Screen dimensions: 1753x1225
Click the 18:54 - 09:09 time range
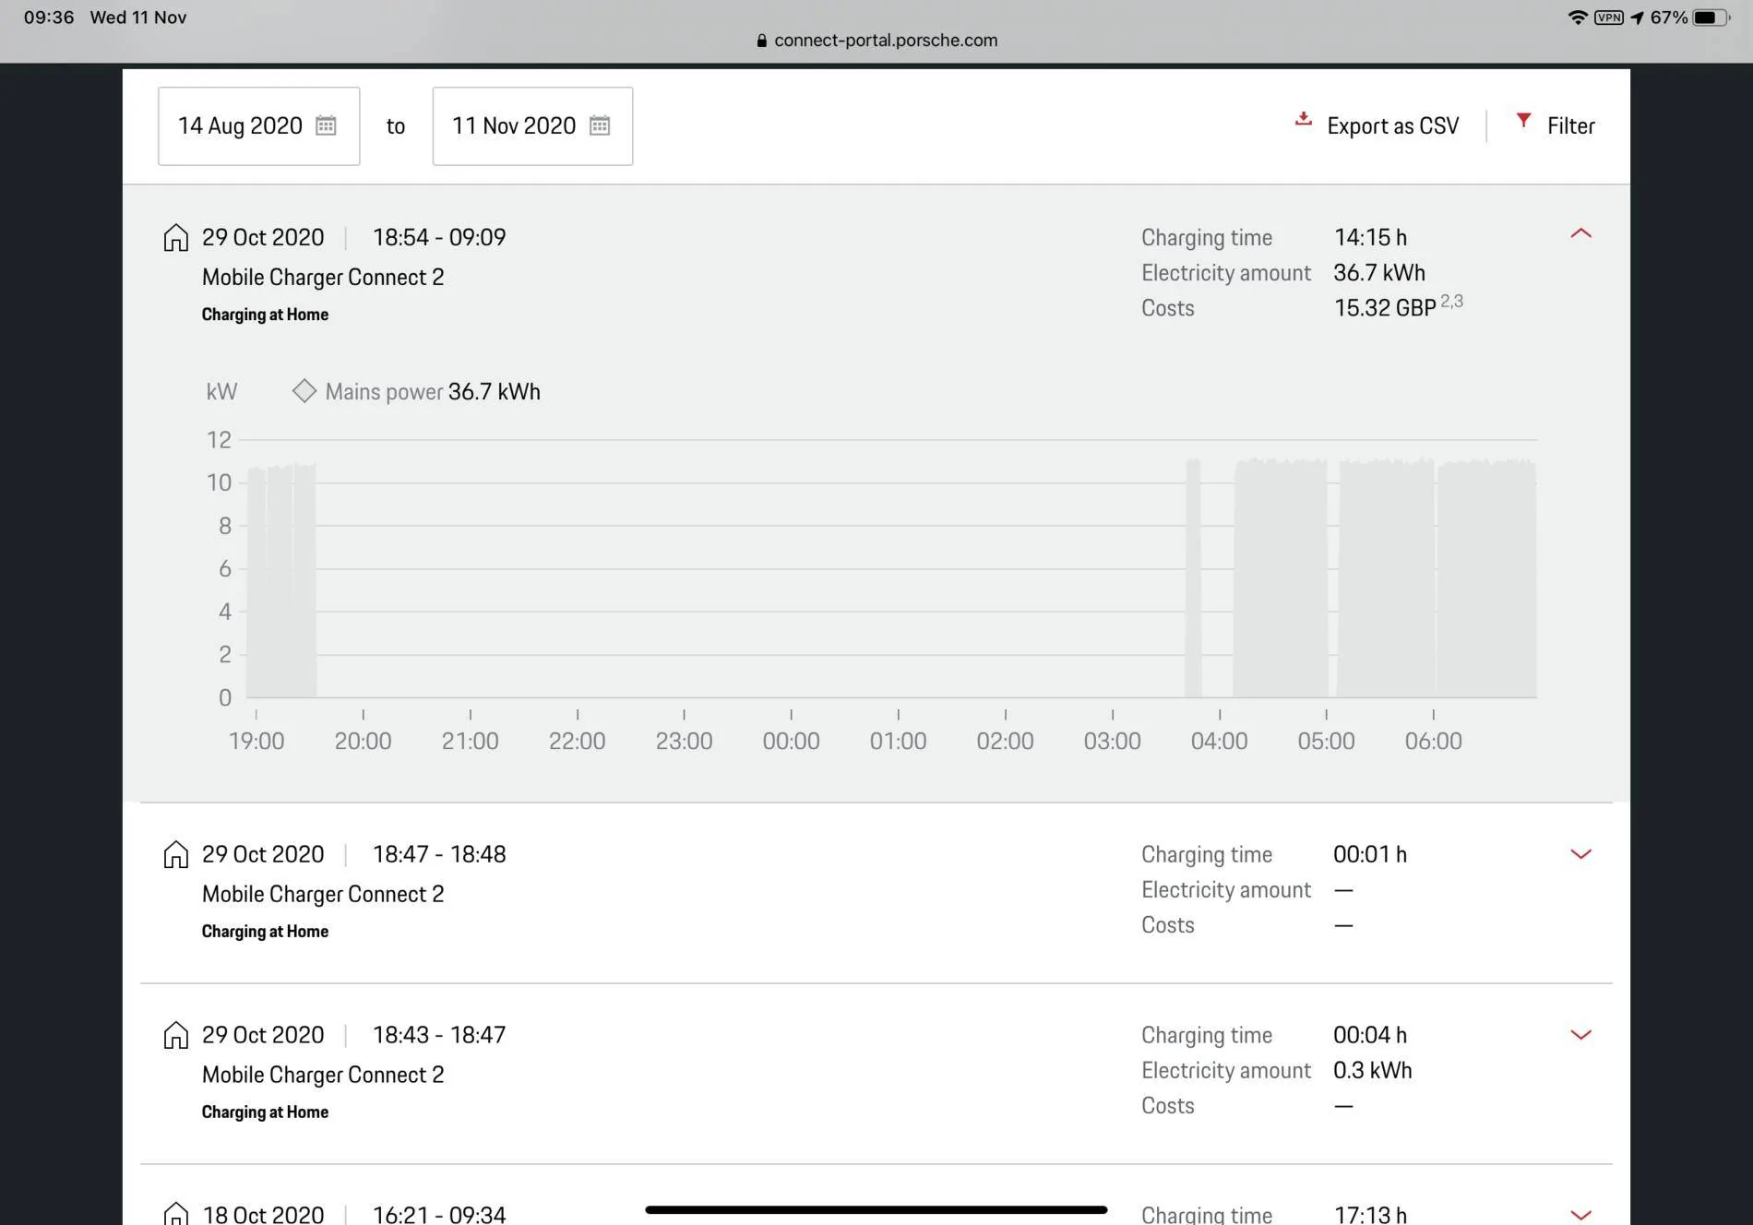tap(439, 238)
